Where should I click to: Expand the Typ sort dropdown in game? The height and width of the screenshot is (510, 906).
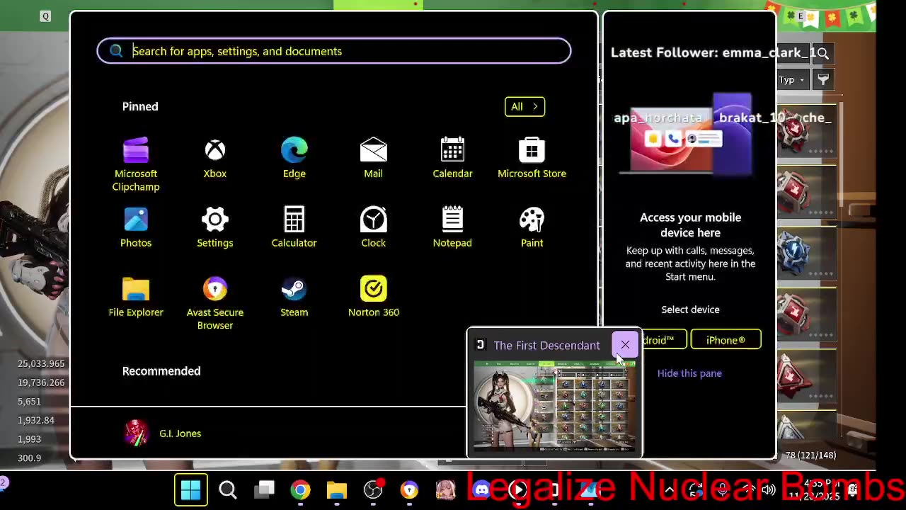(x=792, y=80)
